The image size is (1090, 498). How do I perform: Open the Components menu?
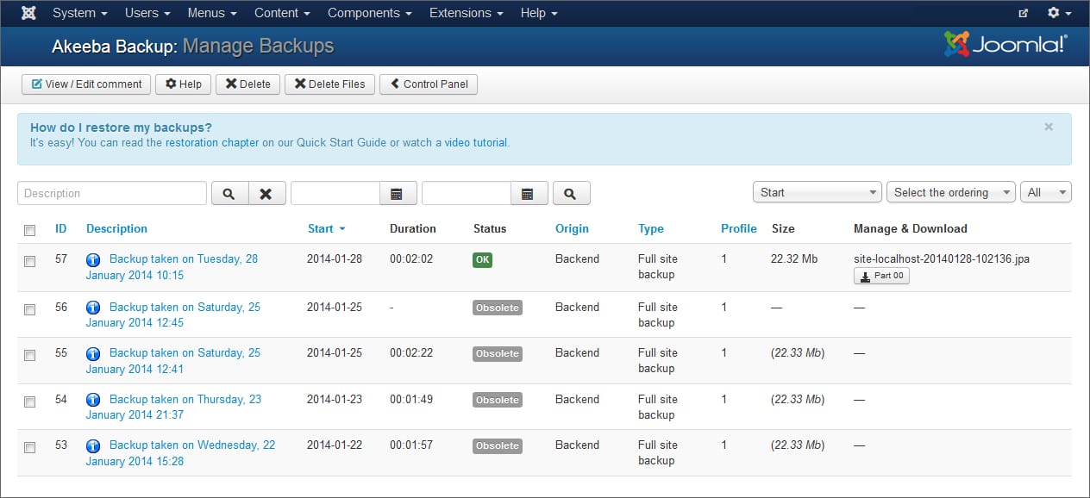[369, 13]
